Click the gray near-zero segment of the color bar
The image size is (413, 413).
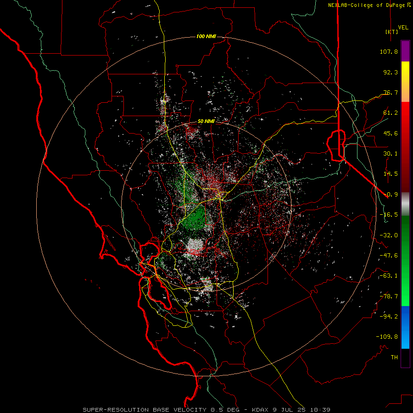click(x=405, y=204)
